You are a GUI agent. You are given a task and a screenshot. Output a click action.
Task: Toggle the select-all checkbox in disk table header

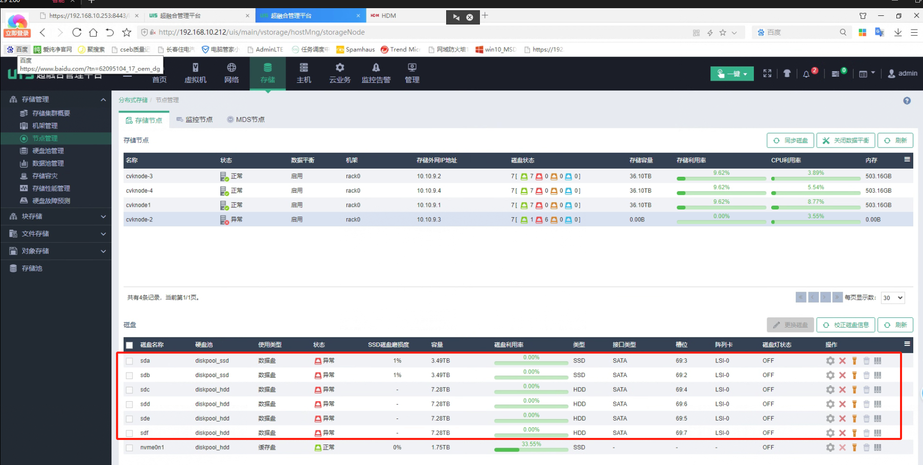tap(129, 345)
